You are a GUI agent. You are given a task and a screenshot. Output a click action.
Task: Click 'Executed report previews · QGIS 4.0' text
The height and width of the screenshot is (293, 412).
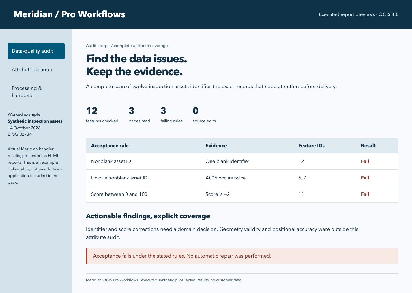click(x=359, y=14)
